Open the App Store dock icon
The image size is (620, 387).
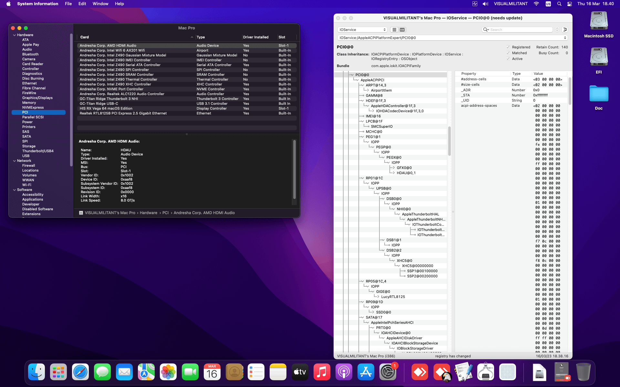(x=366, y=372)
